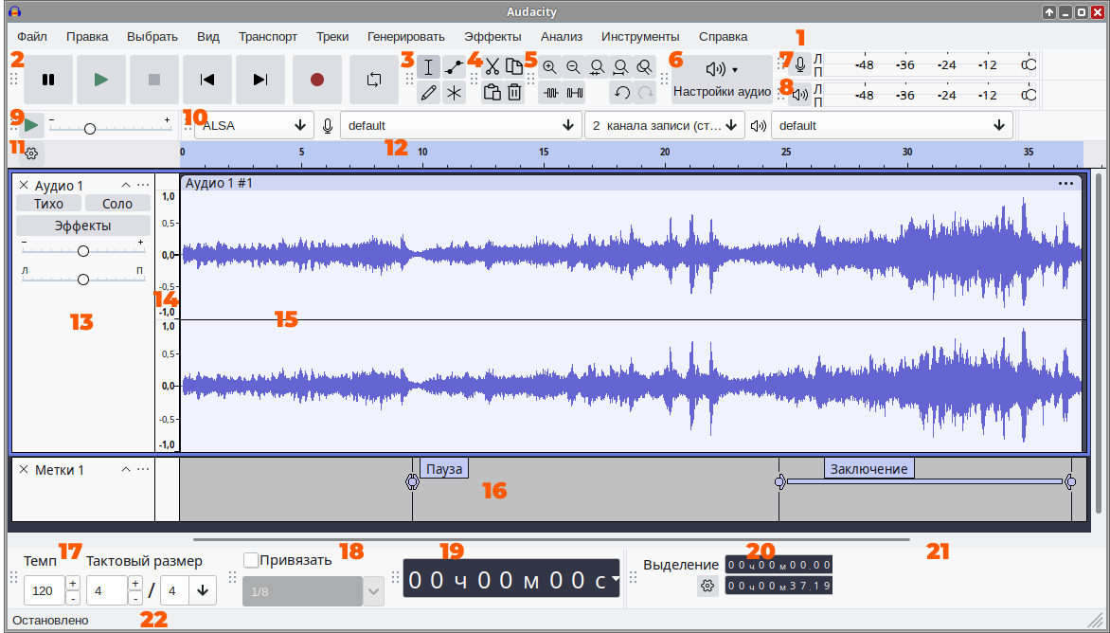Click Silence audio selection icon
This screenshot has height=633, width=1110.
tap(574, 93)
